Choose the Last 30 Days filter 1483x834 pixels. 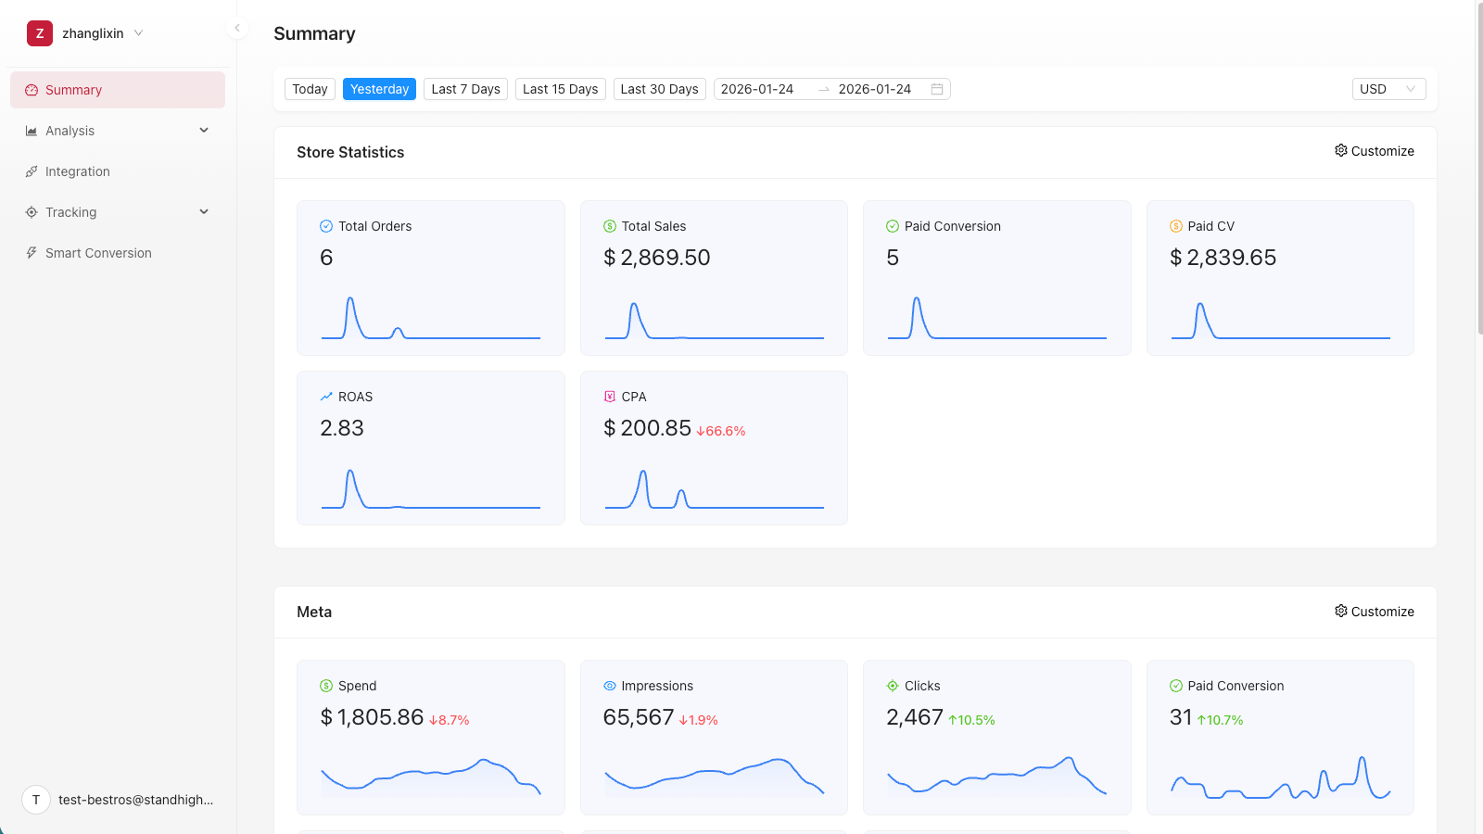(x=659, y=89)
